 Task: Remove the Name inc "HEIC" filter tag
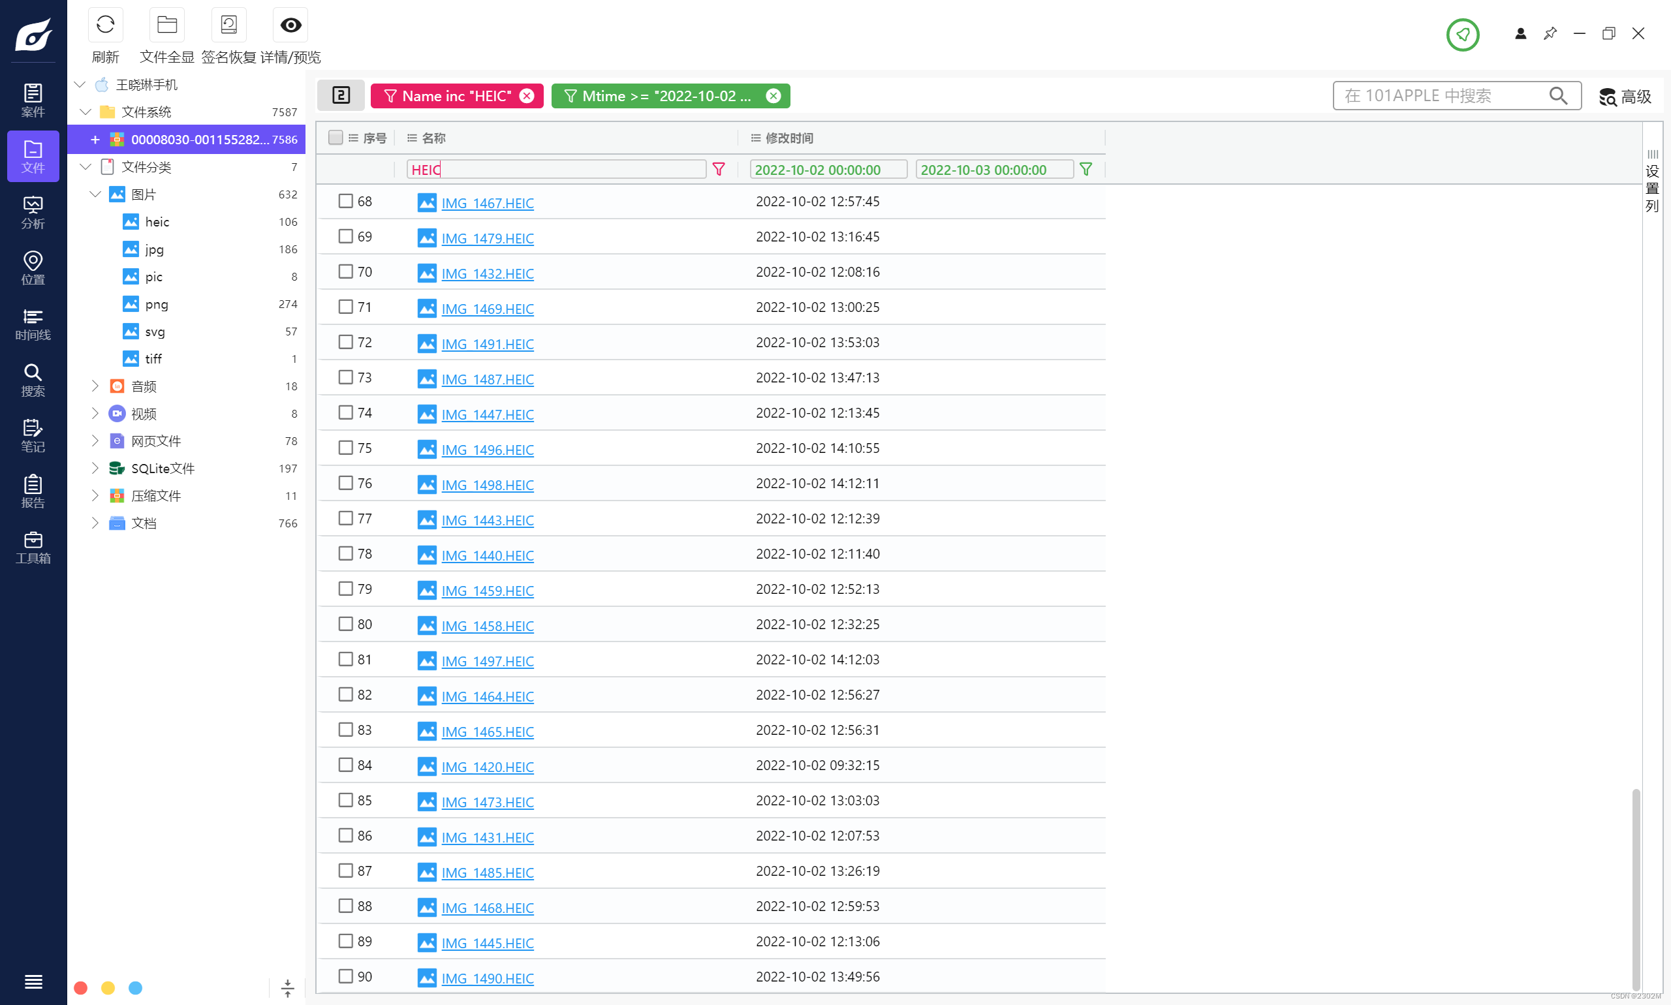527,96
